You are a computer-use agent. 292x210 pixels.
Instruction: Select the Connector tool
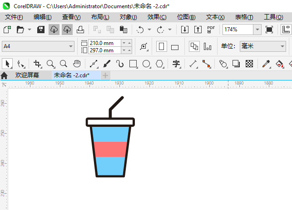[x=206, y=64]
